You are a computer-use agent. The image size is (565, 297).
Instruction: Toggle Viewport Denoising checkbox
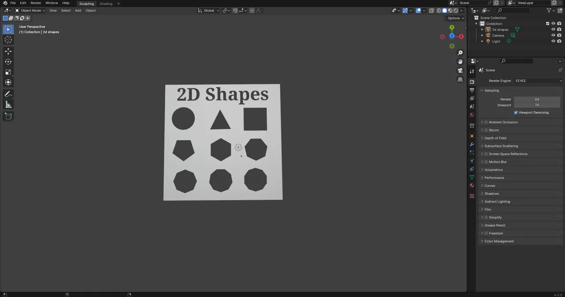(516, 112)
